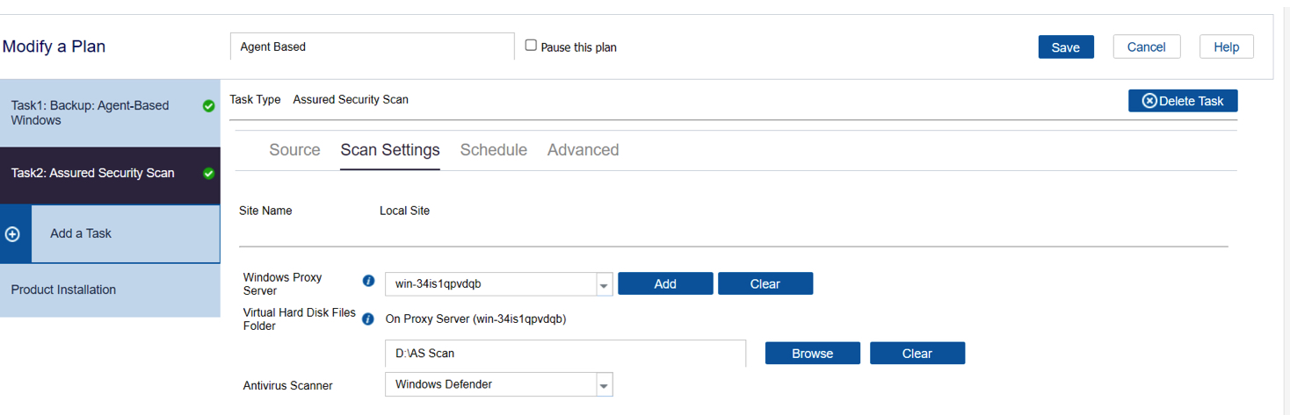
Task: Click the plan name field Agent Based
Action: click(x=373, y=47)
